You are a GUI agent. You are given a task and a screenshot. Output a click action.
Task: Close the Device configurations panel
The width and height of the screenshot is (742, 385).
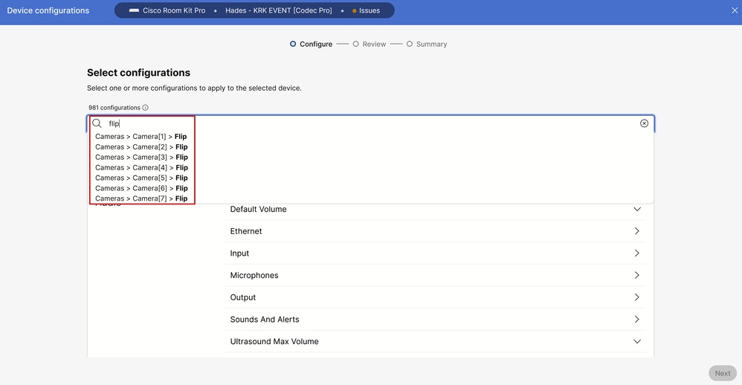(735, 10)
